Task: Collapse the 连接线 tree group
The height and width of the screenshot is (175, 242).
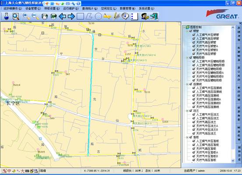Action: click(x=187, y=84)
